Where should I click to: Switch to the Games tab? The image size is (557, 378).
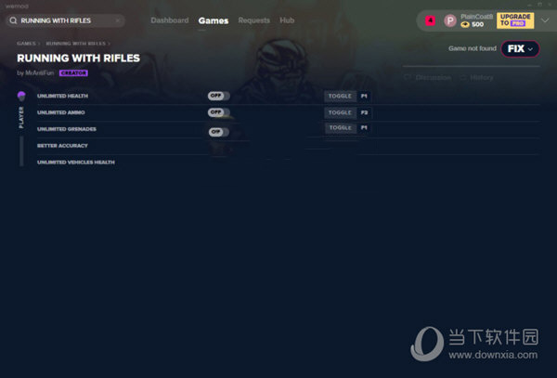(214, 20)
